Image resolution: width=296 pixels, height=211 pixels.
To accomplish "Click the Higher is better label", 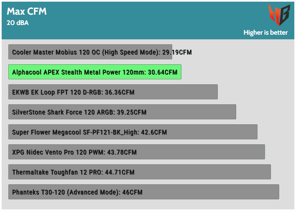I will 266,32.
